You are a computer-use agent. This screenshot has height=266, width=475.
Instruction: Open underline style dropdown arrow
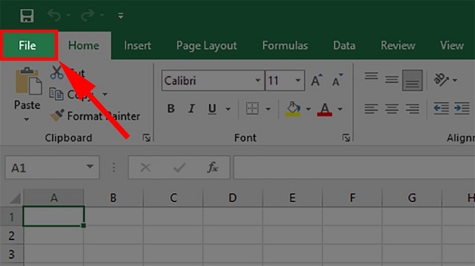click(228, 109)
